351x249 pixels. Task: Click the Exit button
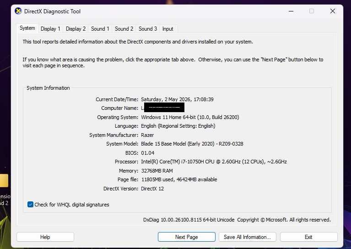point(309,237)
